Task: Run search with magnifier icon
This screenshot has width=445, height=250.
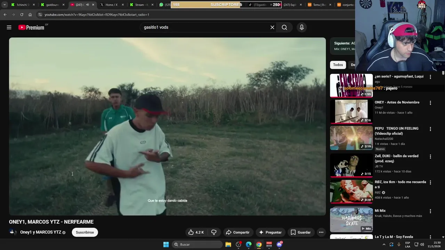Action: [284, 27]
